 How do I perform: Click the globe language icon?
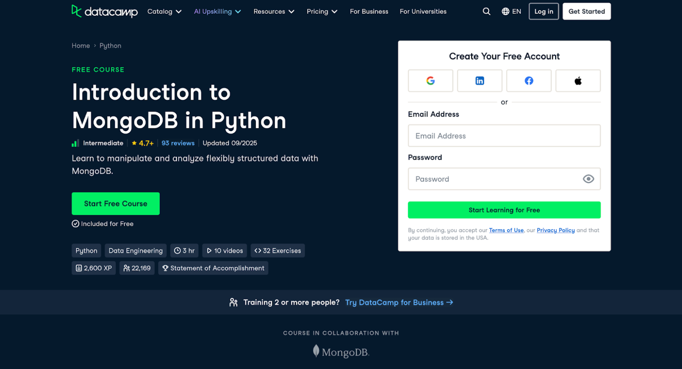(x=505, y=11)
